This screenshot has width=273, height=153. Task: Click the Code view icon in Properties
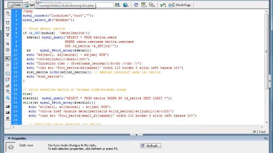tap(11, 147)
